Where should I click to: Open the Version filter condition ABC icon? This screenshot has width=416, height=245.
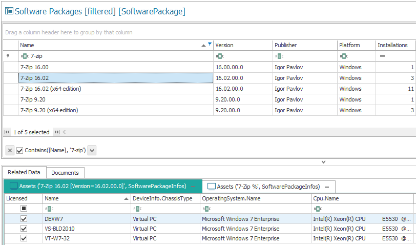click(x=220, y=56)
